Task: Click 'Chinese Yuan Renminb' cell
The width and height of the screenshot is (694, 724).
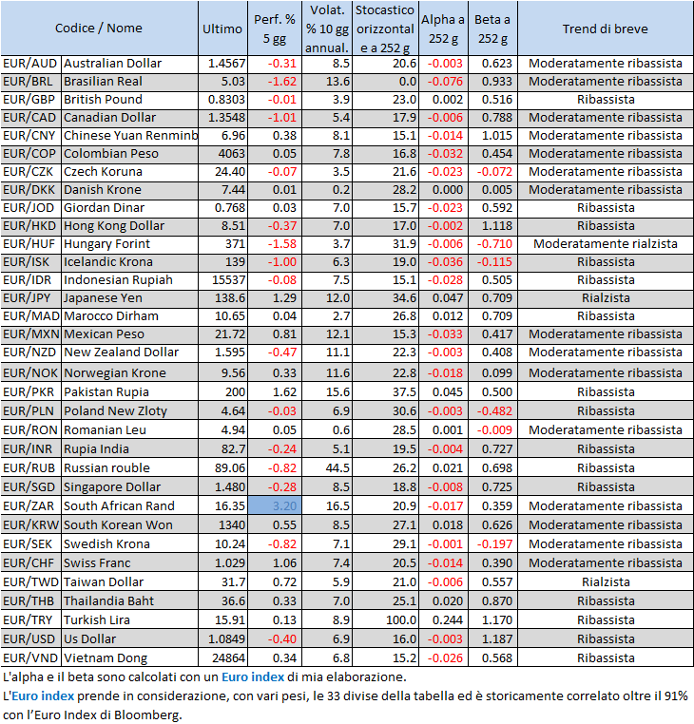Action: pos(130,136)
